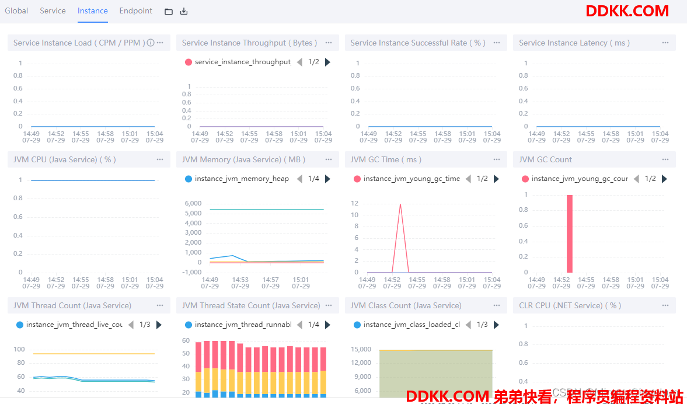Screen dimensions: 687x404
Task: Show previous legend page in JVM Class Count
Action: (468, 325)
